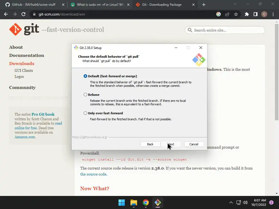Viewport: 279px width, 209px height.
Task: Close the Git 2.38.0 Setup dialog
Action: (x=201, y=48)
